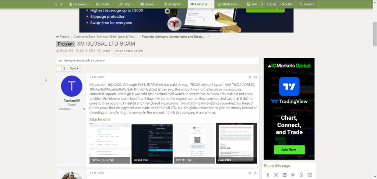The image size is (377, 179).
Task: Open attachment ödeme (1) (1).PNG
Action: click(x=110, y=143)
